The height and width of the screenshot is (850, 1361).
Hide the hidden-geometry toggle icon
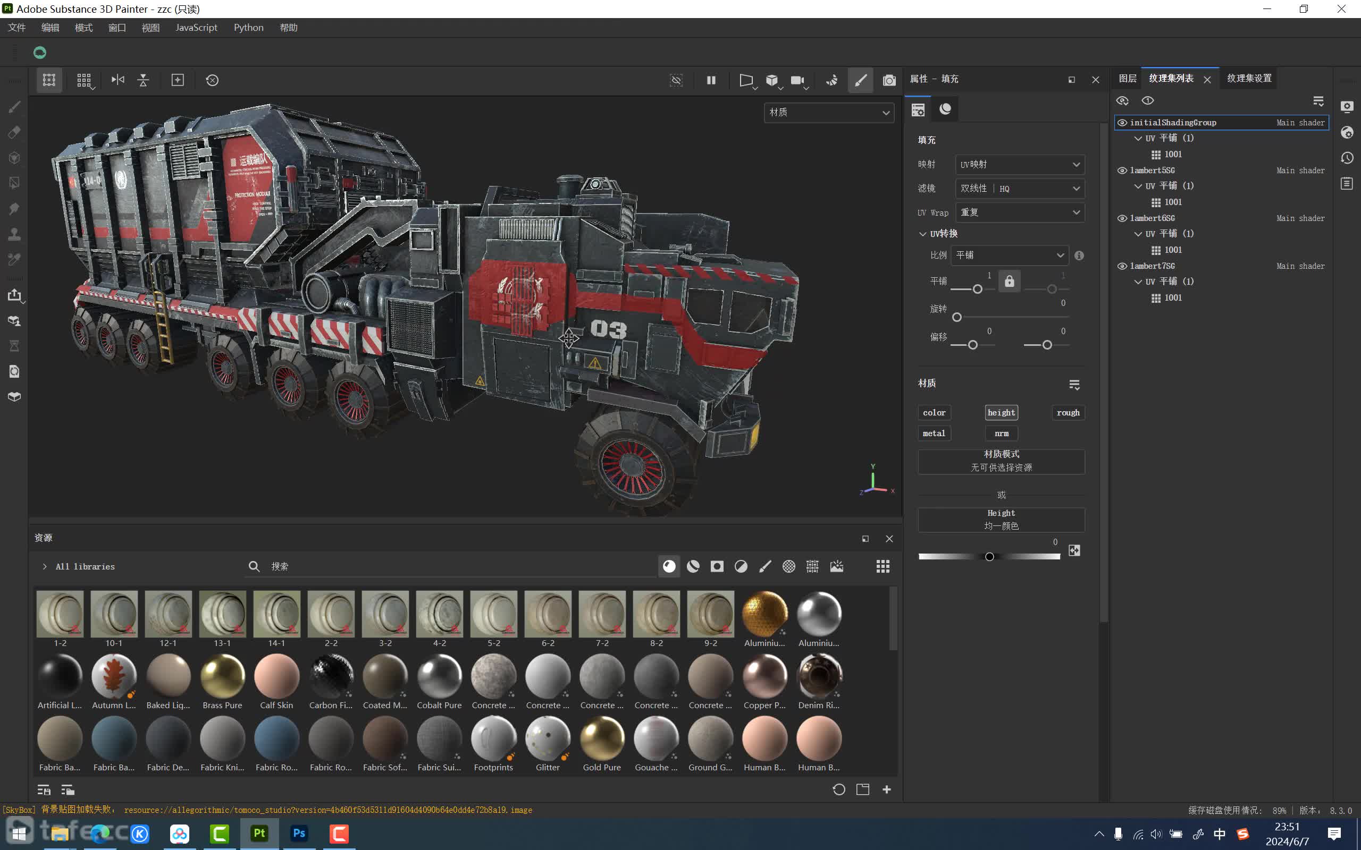pyautogui.click(x=676, y=80)
